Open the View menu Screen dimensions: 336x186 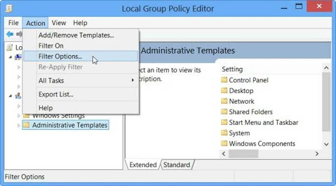(x=59, y=23)
